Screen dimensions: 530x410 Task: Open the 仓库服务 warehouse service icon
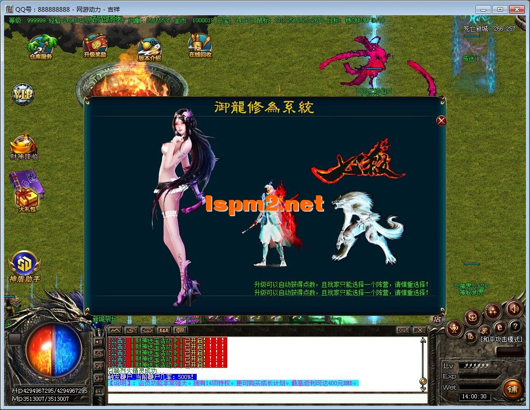41,47
